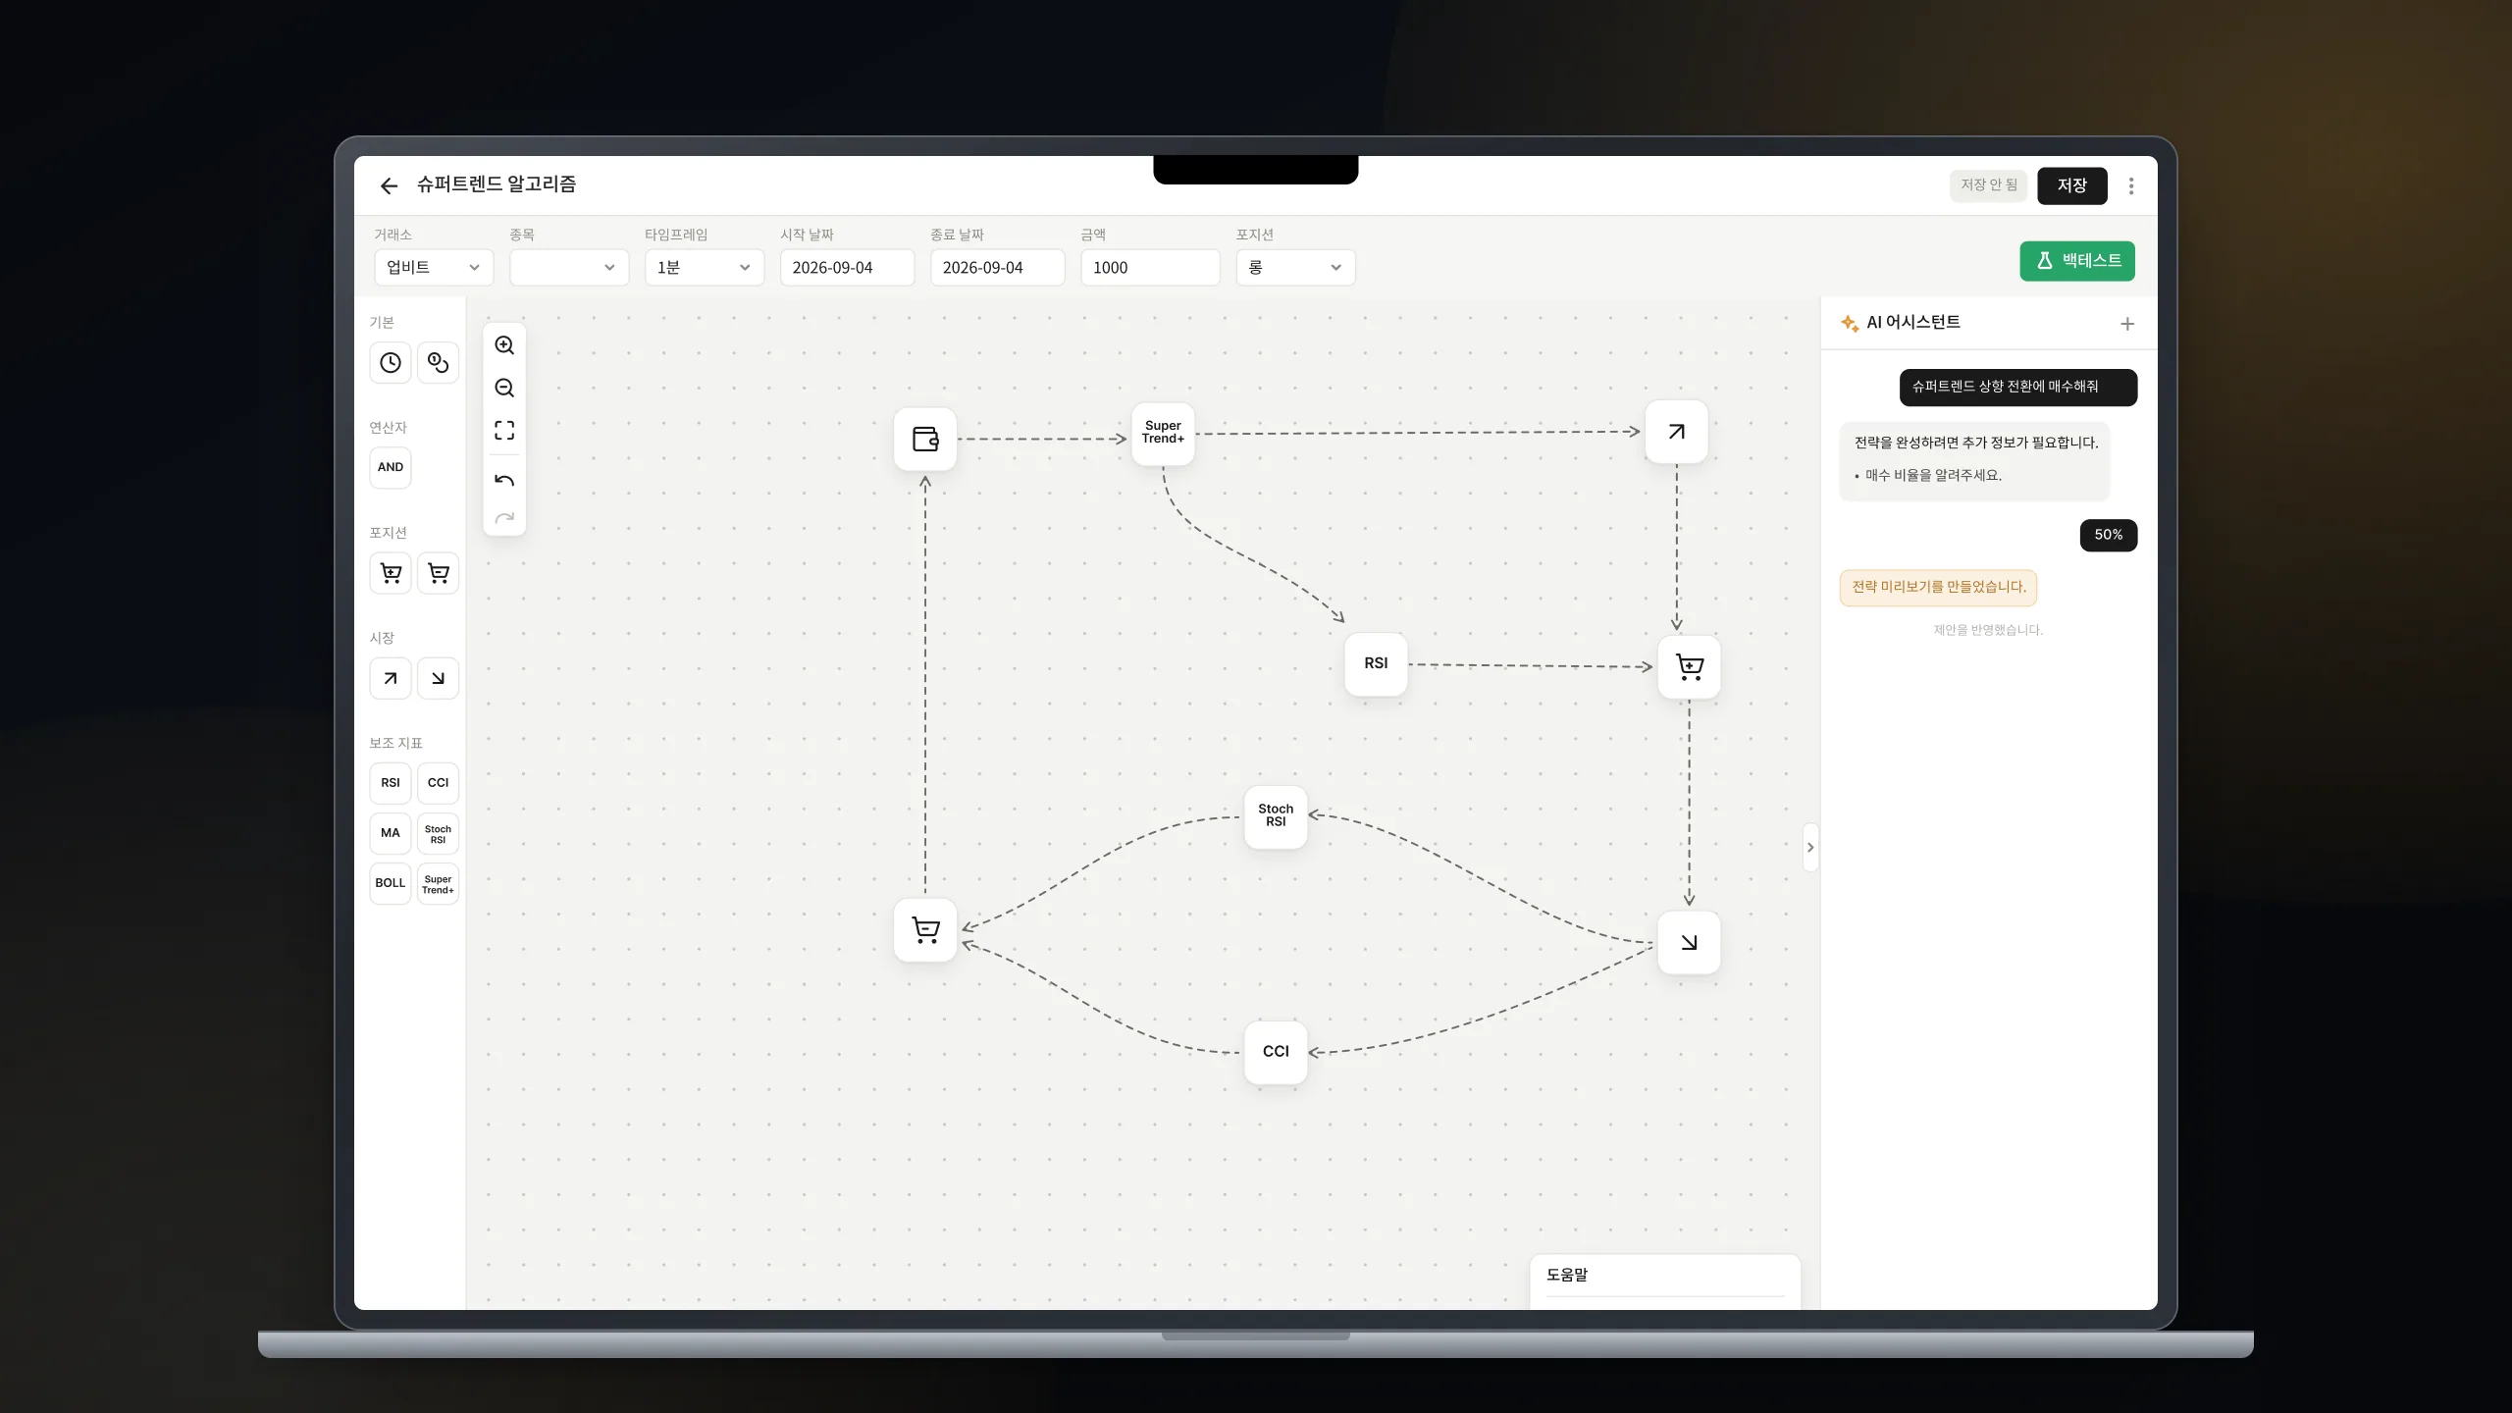The image size is (2512, 1413).
Task: Click the buy cart node on the canvas
Action: click(1689, 667)
